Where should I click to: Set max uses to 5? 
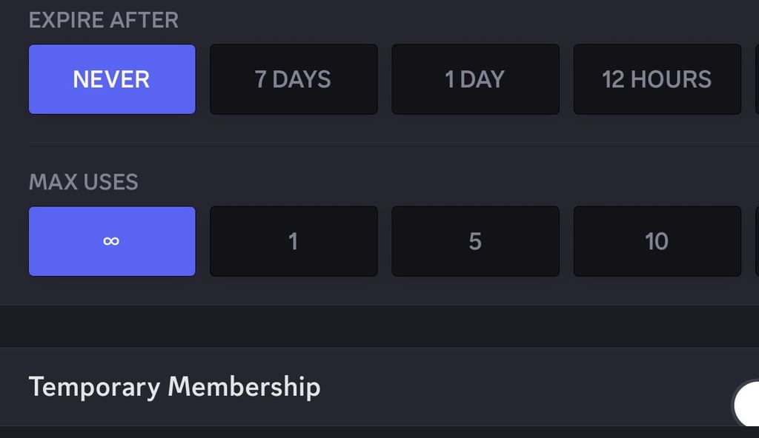pyautogui.click(x=475, y=241)
